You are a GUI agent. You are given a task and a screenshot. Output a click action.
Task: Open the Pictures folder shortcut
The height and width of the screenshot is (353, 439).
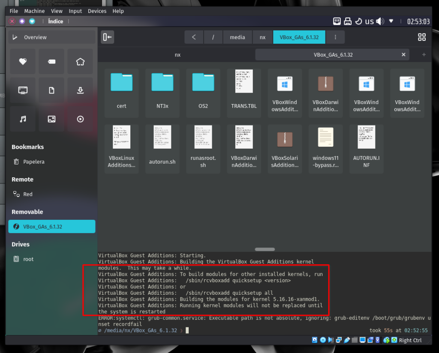pyautogui.click(x=51, y=119)
